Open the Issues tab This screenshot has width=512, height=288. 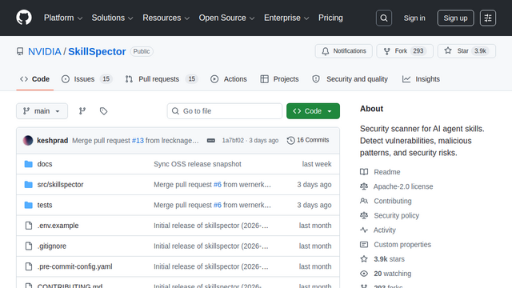[87, 79]
